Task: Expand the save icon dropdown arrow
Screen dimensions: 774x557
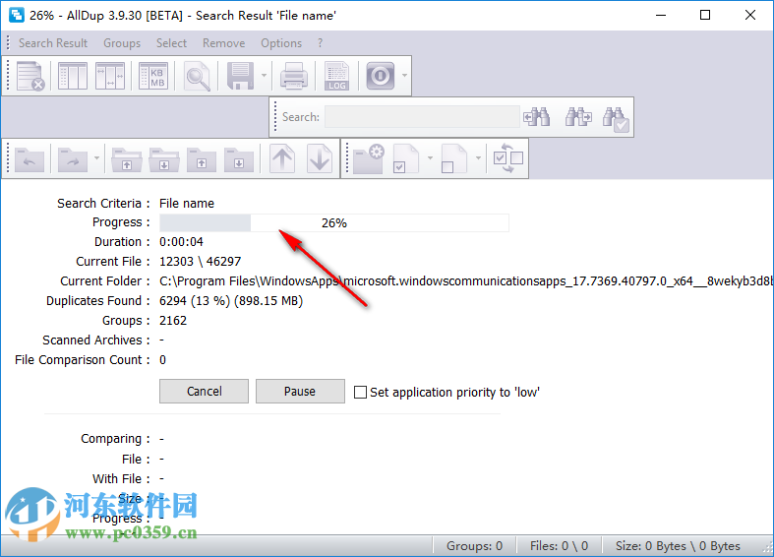Action: click(265, 76)
